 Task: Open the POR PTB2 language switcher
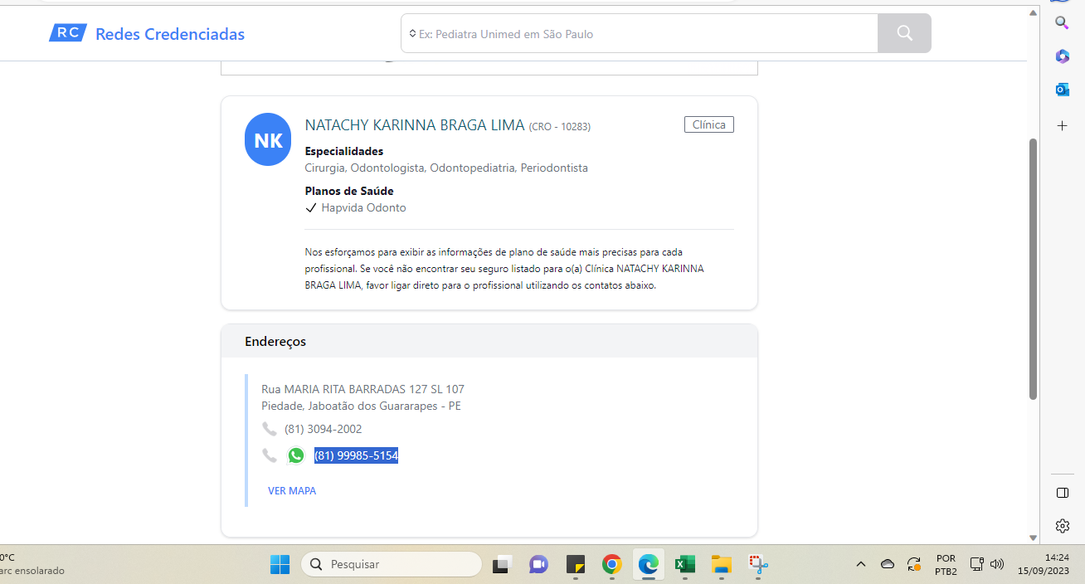[x=945, y=565]
